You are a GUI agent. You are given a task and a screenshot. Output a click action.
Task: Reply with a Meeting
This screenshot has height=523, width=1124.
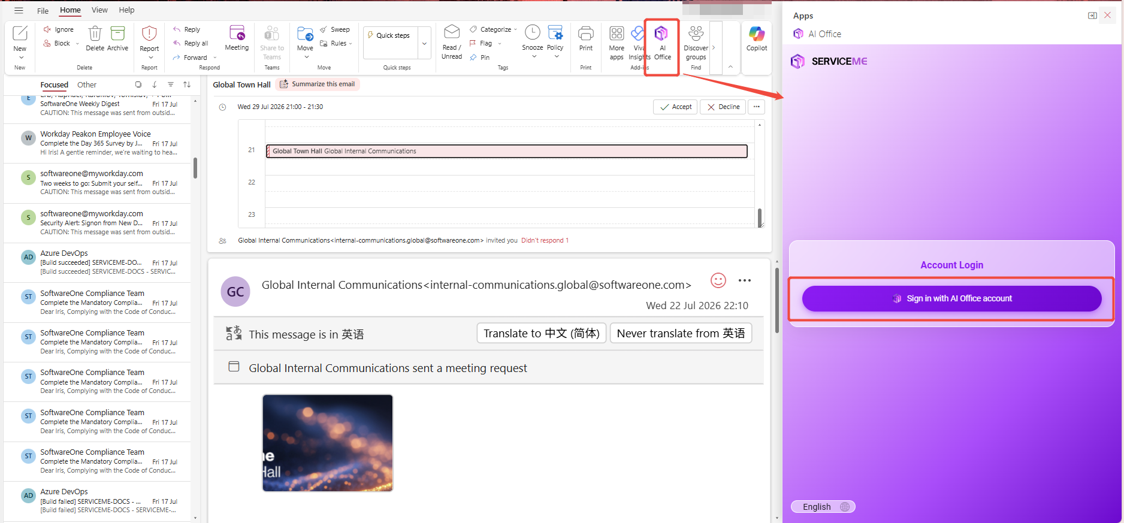point(237,38)
